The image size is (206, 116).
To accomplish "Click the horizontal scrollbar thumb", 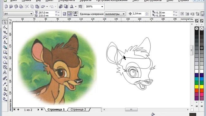I will point(131,110).
